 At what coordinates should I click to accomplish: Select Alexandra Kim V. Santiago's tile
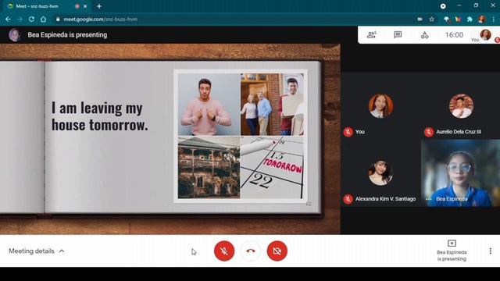[380, 173]
